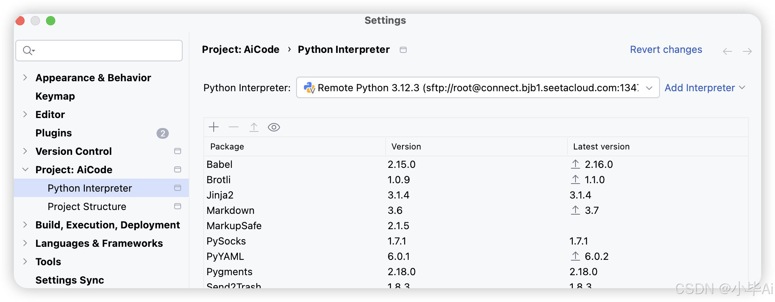Click the forward navigation arrow
Image resolution: width=775 pixels, height=302 pixels.
pyautogui.click(x=747, y=51)
